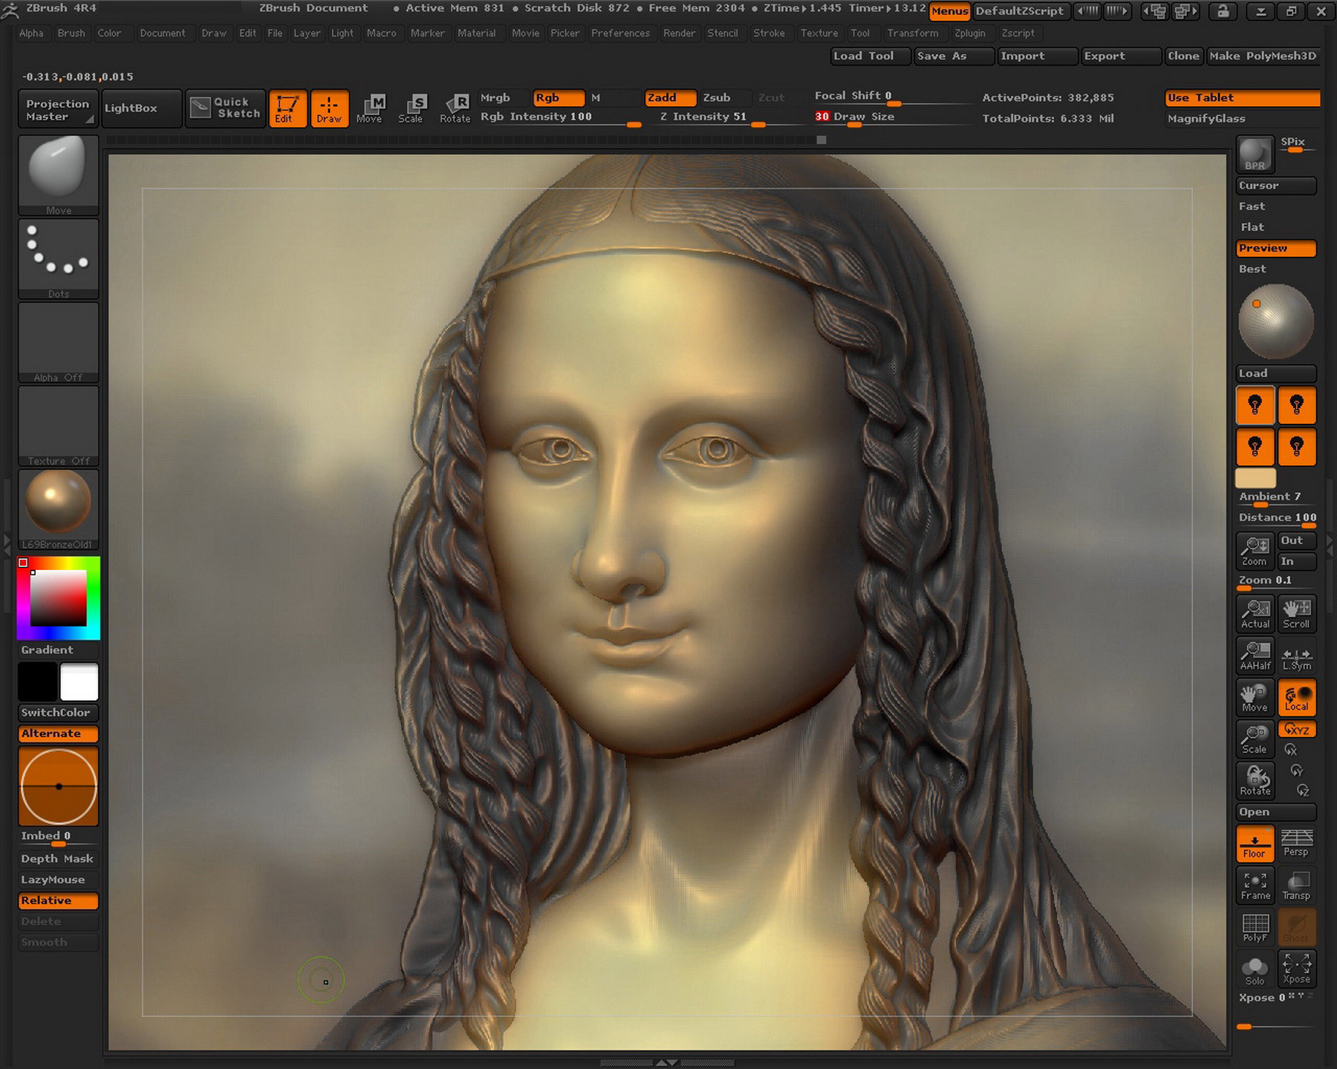Image resolution: width=1337 pixels, height=1069 pixels.
Task: Toggle L.Sym local symmetry
Action: [x=1297, y=656]
